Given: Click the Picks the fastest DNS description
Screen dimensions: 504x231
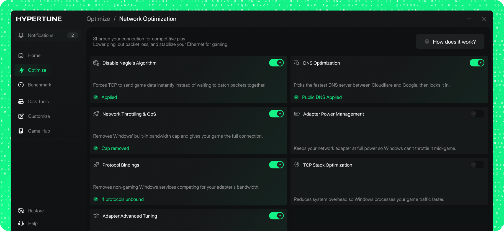Looking at the screenshot, I should click(x=372, y=85).
